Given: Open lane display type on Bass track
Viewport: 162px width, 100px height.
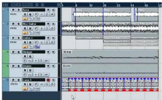Looking at the screenshot, I should 37,19.
